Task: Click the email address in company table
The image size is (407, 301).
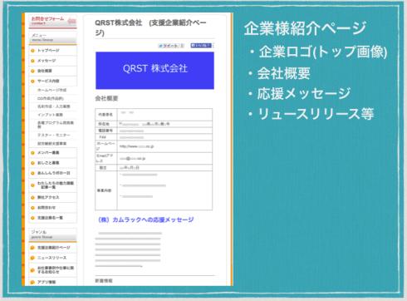Action: pos(132,159)
